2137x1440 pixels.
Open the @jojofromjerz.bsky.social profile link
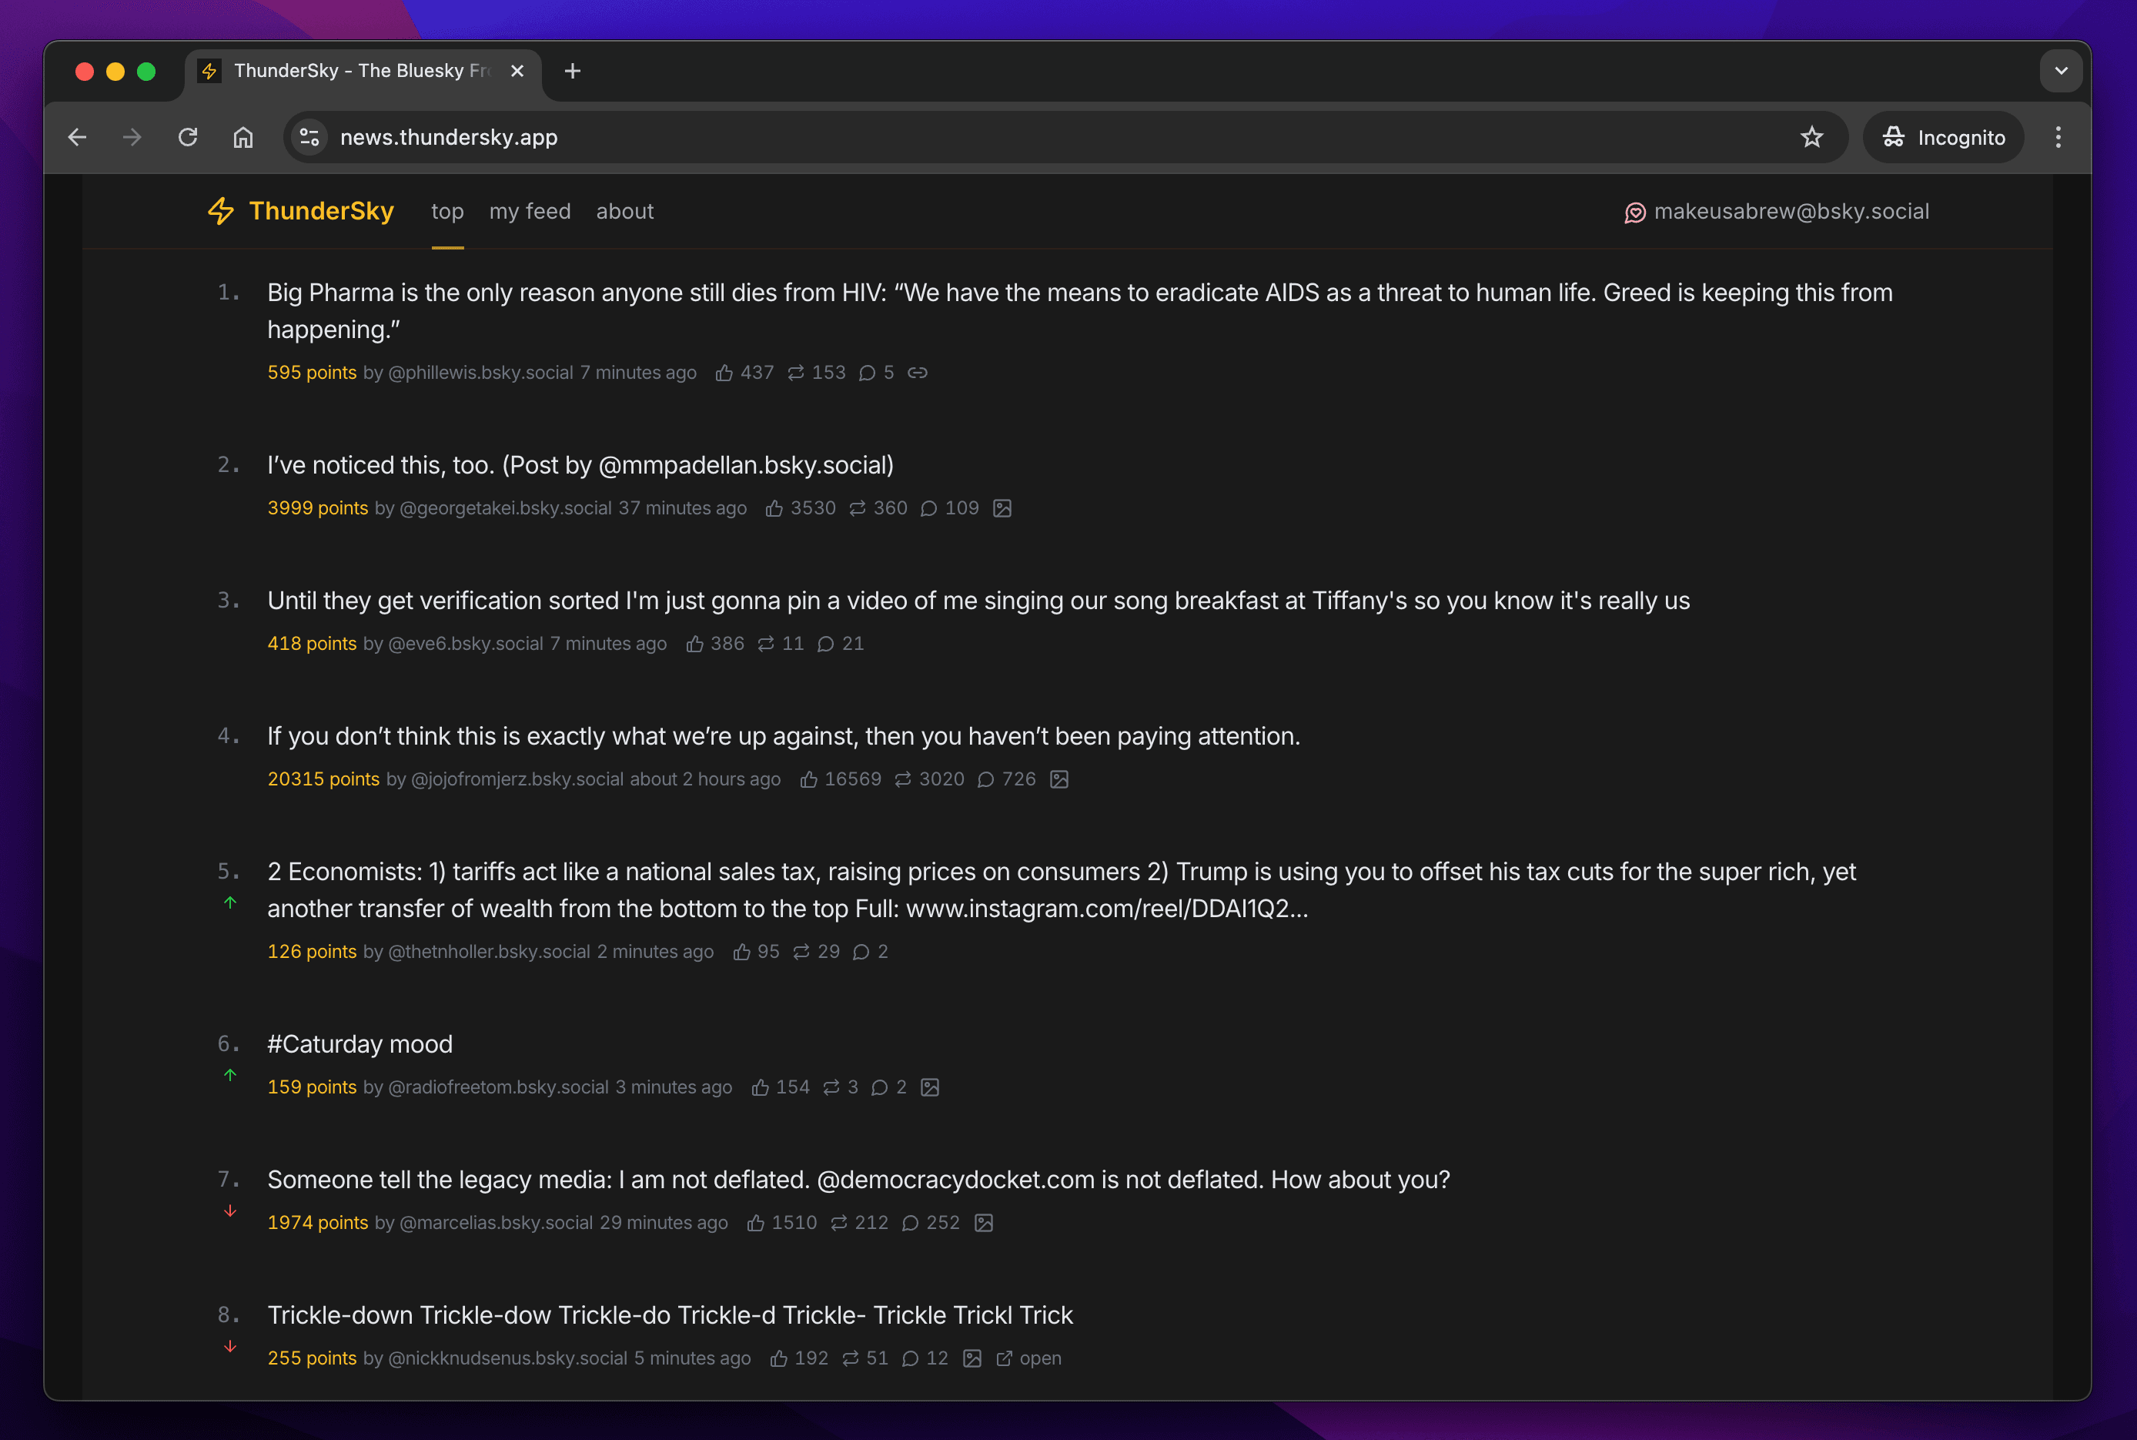click(517, 780)
